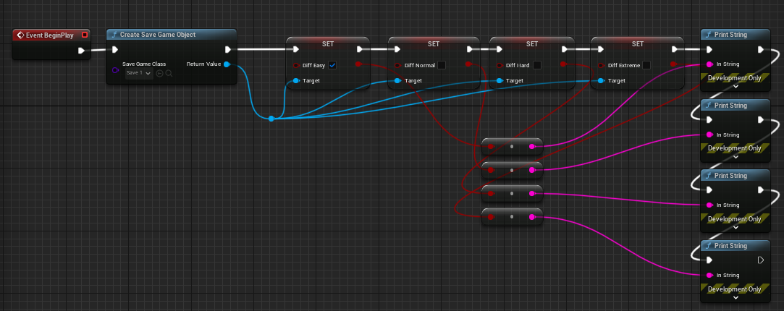Click red input pin of bottom conversion node

[491, 217]
